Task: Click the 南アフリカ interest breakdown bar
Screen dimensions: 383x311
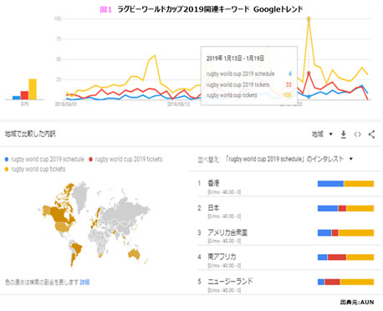Action: (345, 257)
